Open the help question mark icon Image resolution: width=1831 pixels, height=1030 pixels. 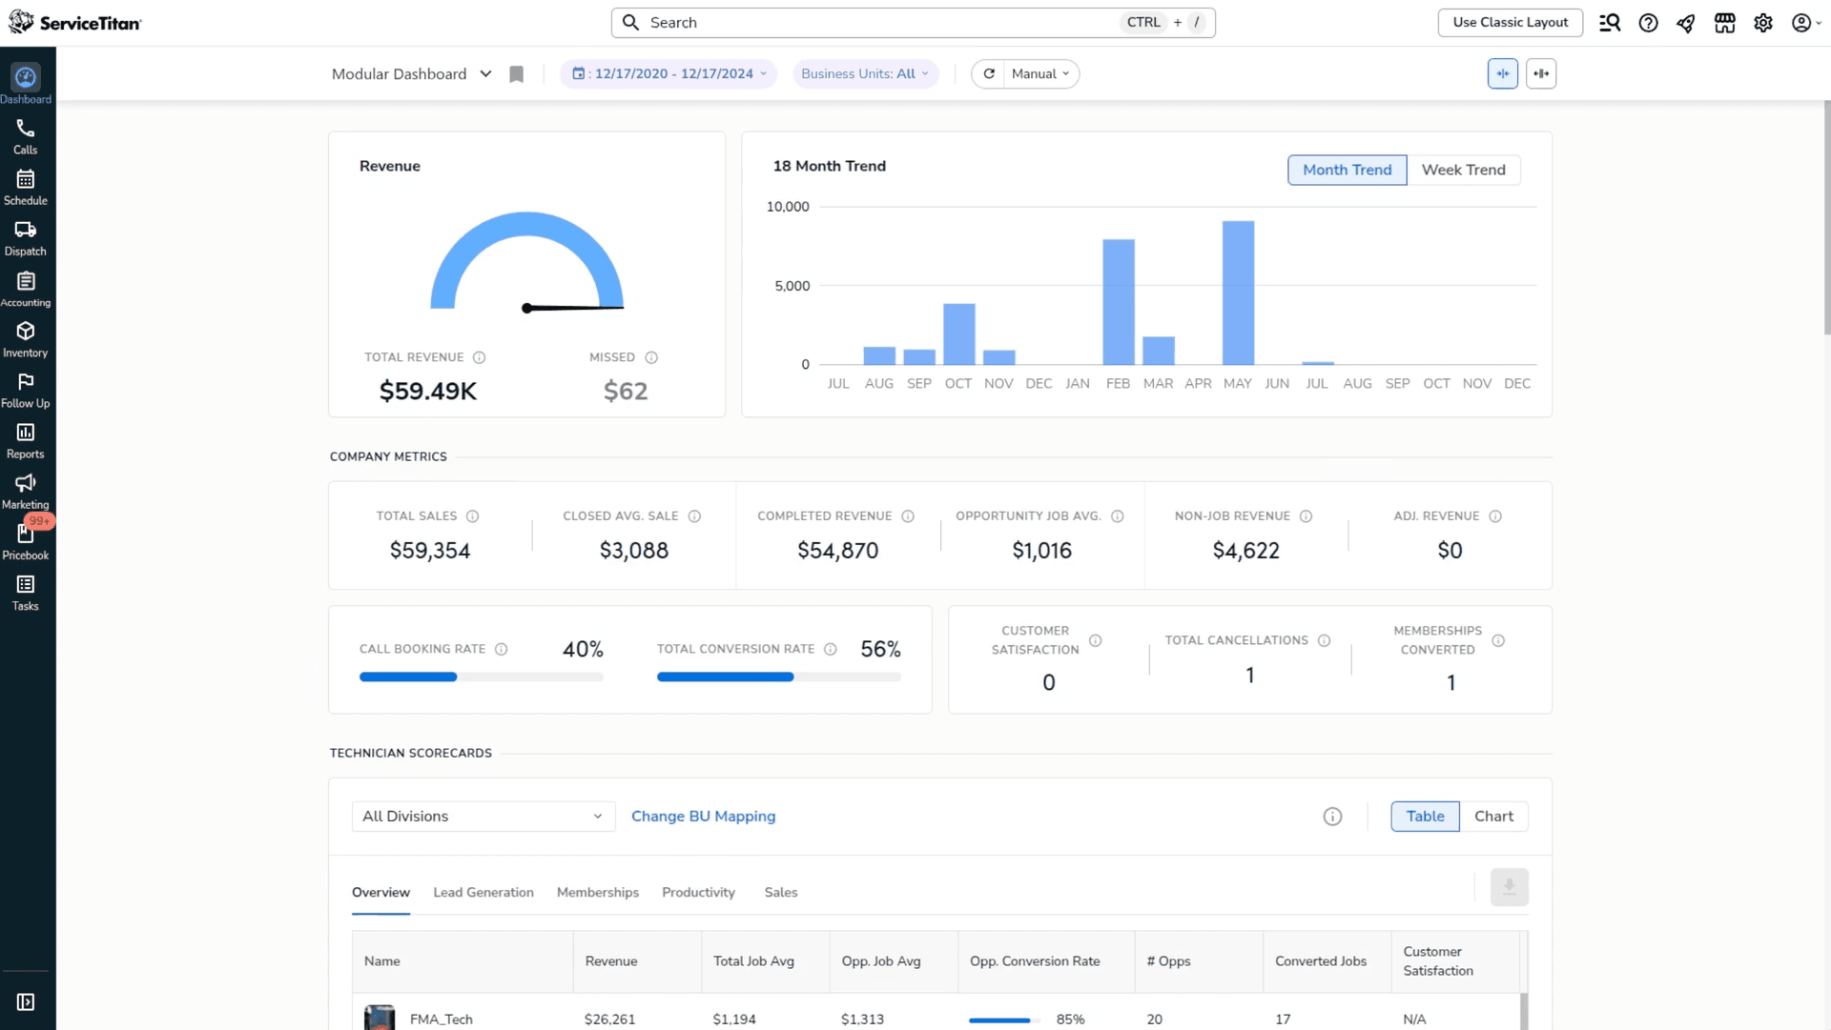pyautogui.click(x=1648, y=23)
